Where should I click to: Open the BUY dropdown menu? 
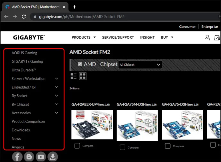coord(167,38)
